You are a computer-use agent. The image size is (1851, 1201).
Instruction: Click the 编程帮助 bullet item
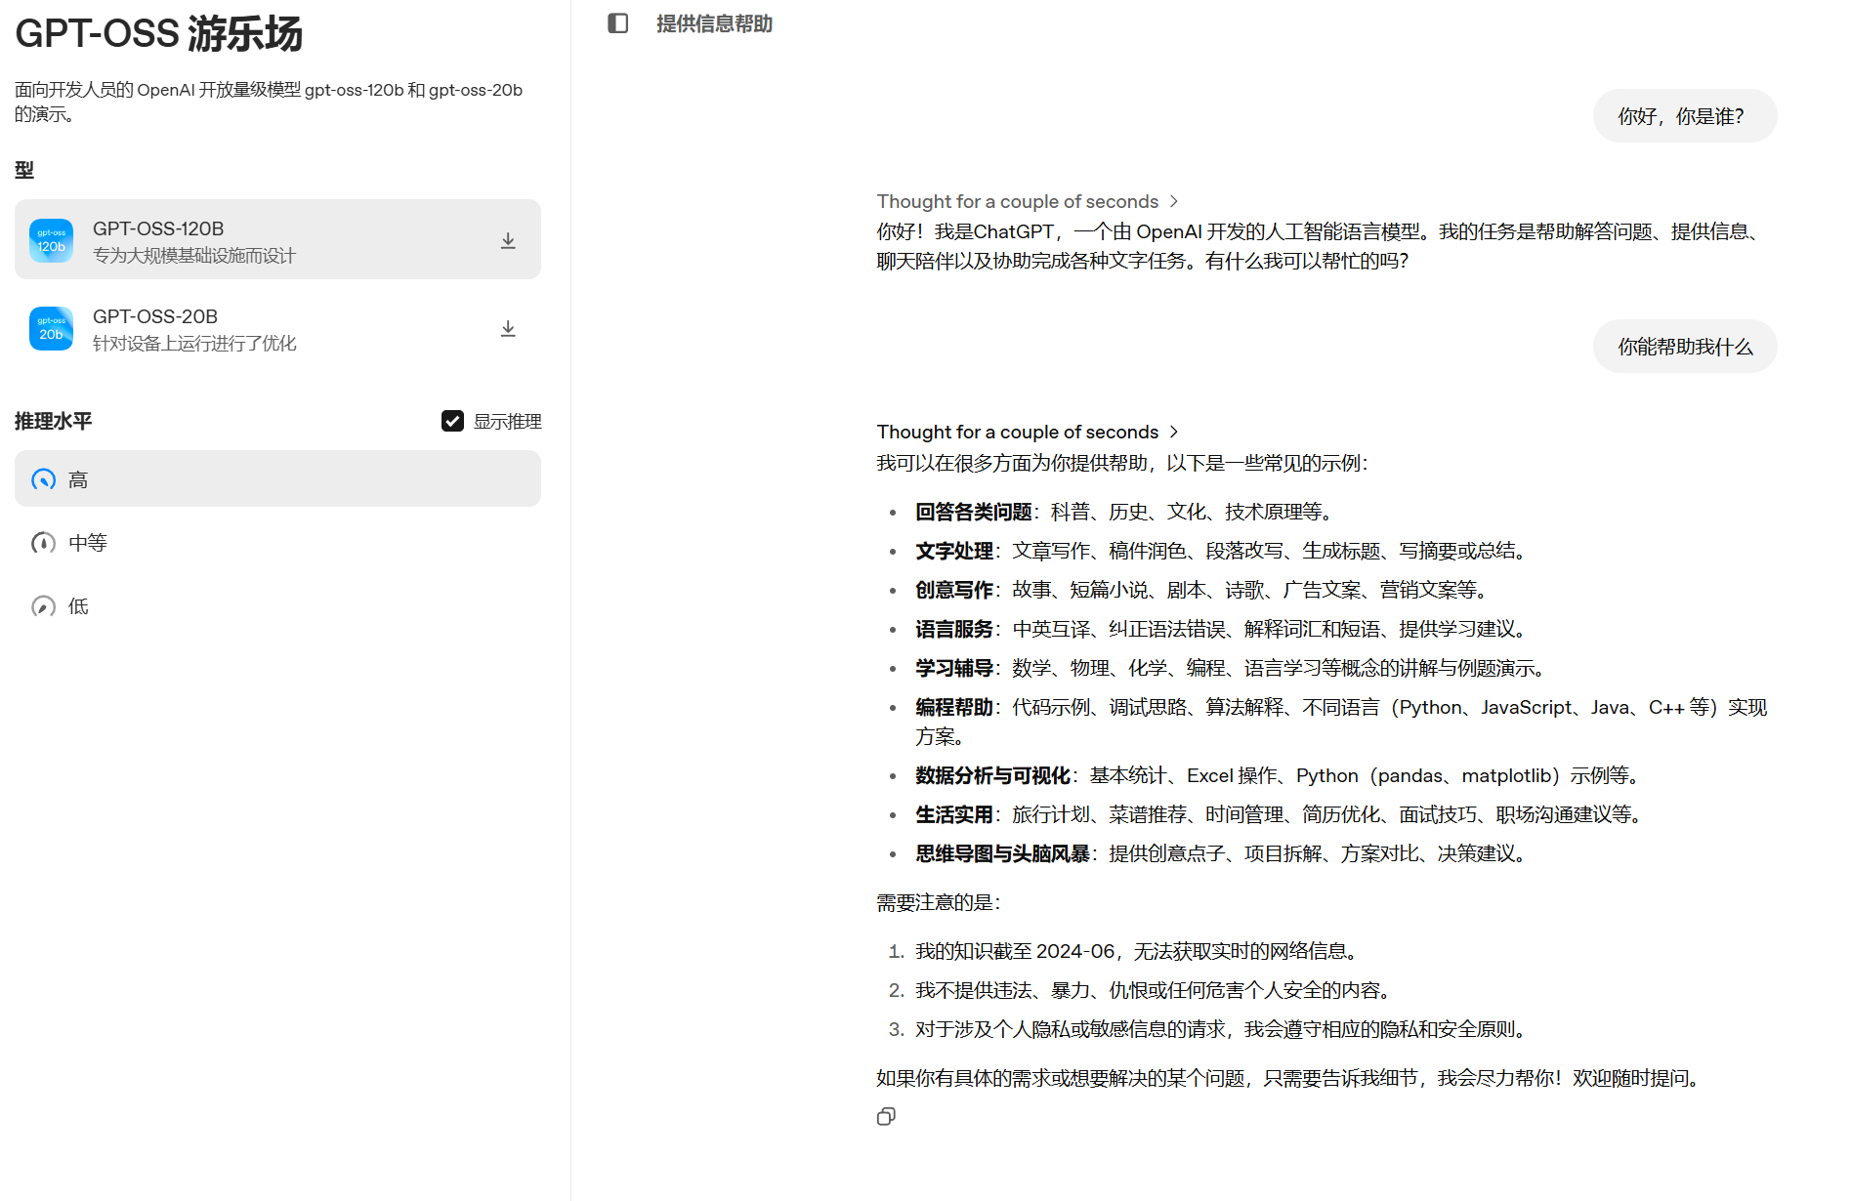[1341, 722]
